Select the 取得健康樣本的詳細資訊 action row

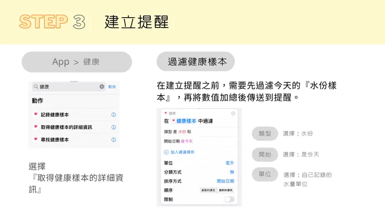(74, 127)
